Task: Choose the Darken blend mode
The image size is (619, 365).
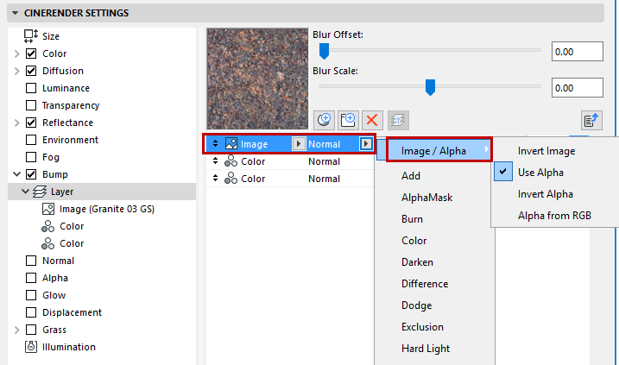Action: (x=417, y=262)
